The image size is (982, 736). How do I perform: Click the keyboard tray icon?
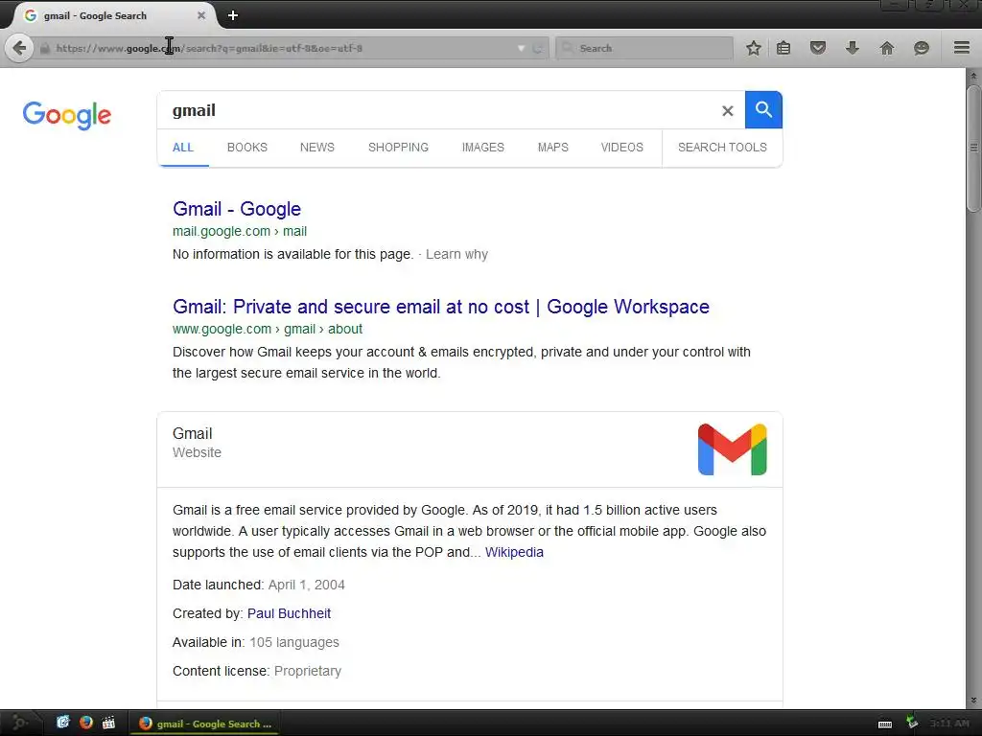click(x=885, y=724)
